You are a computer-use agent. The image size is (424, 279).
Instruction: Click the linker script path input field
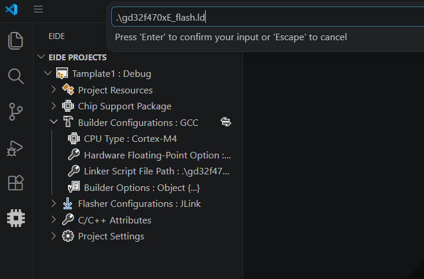tap(267, 17)
